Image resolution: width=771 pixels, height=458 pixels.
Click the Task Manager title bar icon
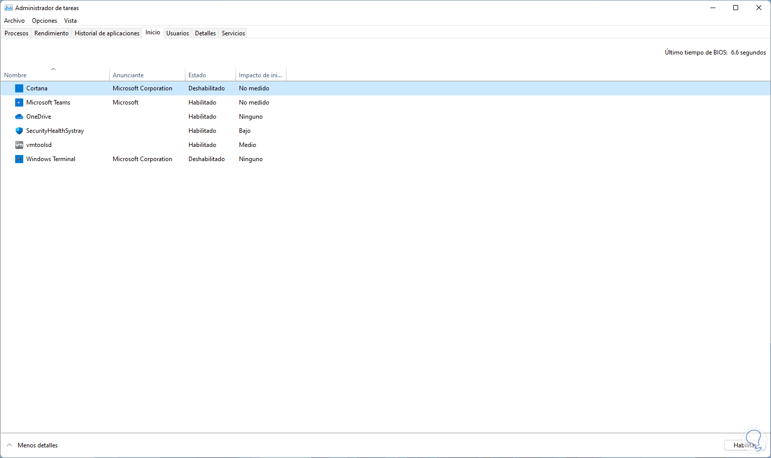(x=9, y=8)
